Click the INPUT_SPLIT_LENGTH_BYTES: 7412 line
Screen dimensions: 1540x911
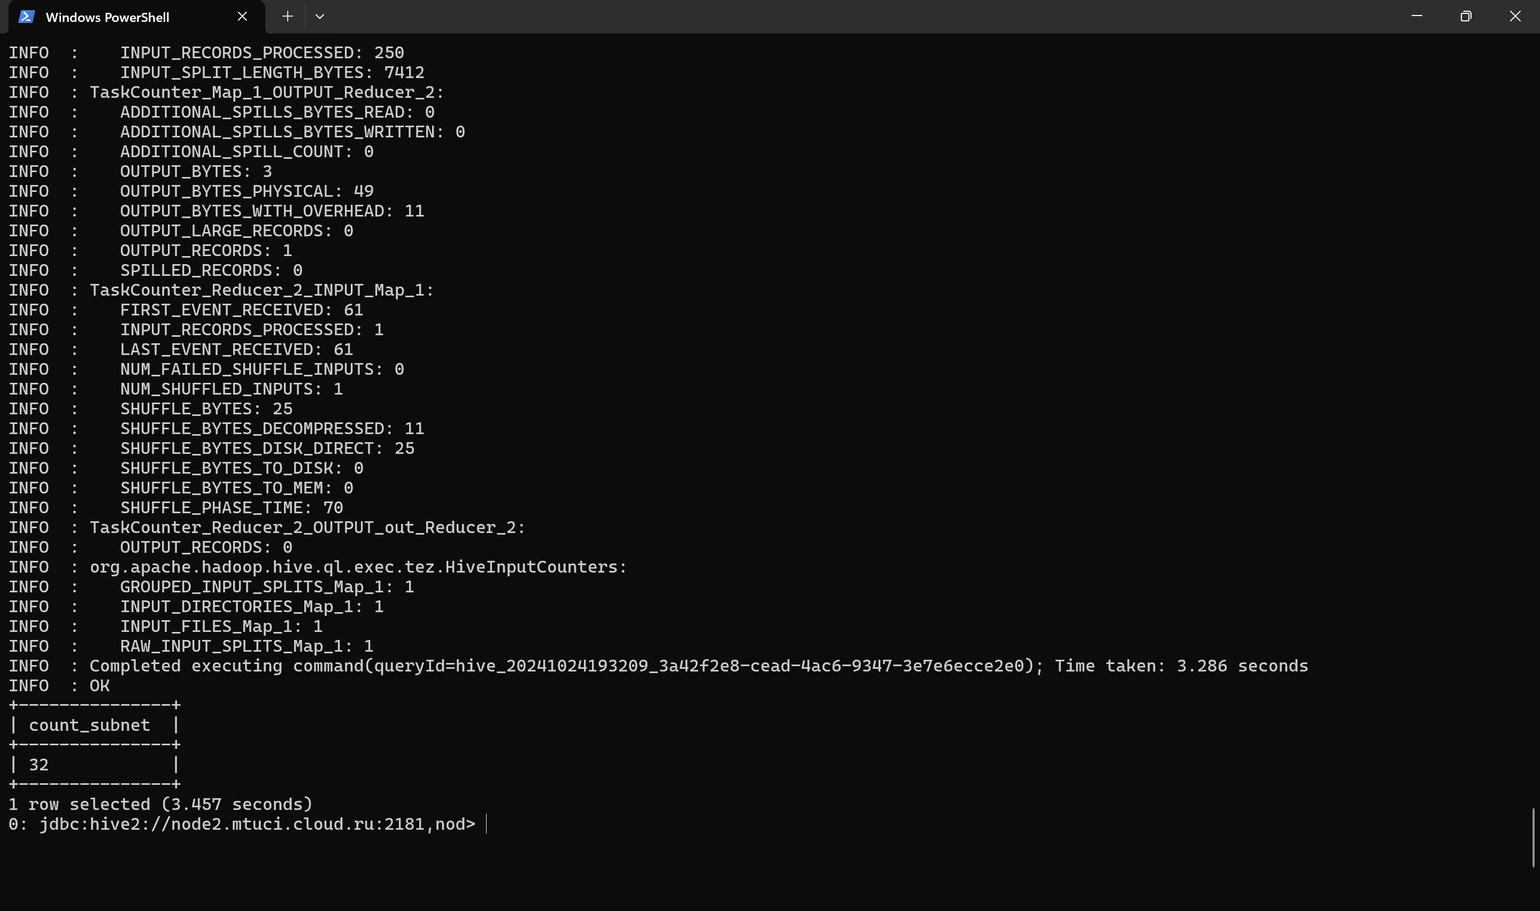[x=216, y=72]
